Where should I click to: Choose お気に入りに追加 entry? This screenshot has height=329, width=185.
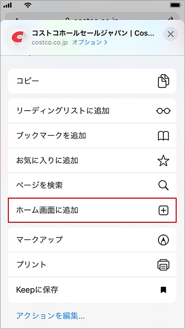click(x=92, y=160)
